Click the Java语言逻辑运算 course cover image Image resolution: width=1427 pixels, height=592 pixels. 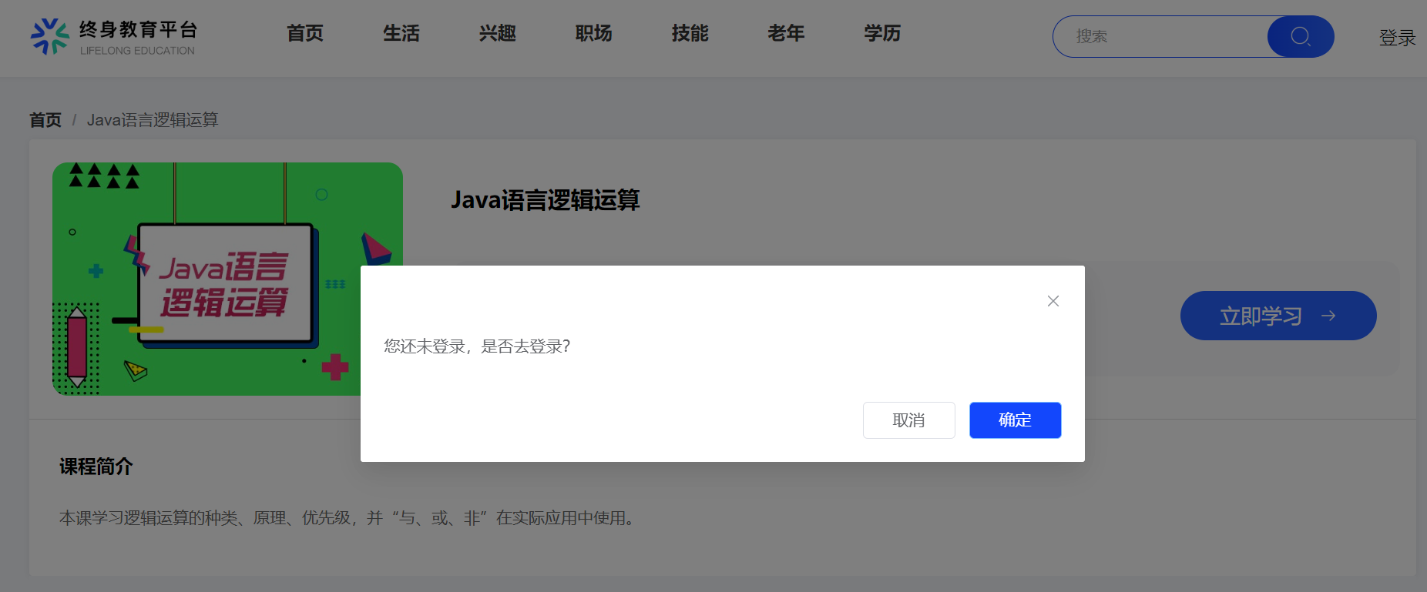[227, 279]
